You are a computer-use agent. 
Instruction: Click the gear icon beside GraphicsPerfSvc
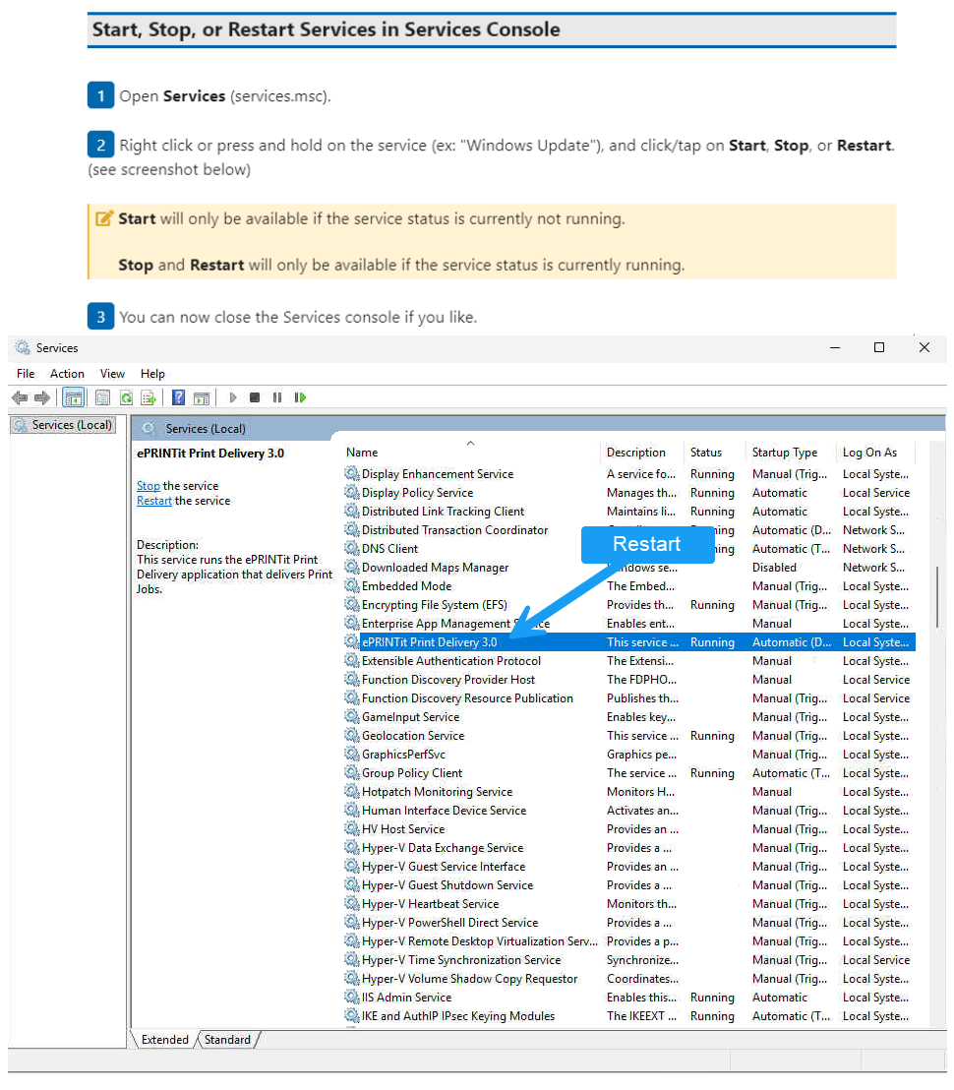click(x=351, y=755)
